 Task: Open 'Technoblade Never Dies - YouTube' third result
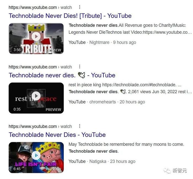click(57, 135)
